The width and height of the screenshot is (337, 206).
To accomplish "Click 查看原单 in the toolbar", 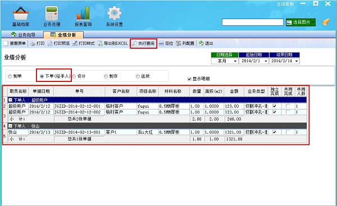I will [15, 43].
